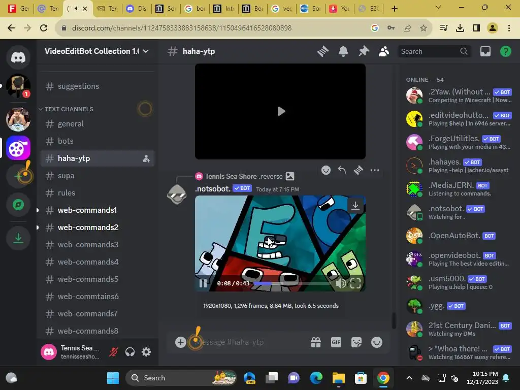The height and width of the screenshot is (390, 520).
Task: Bookmark this page star icon
Action: tap(423, 28)
